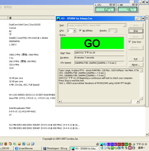Switch to the PhotoImpact taskbar button
Screen dimensions: 149x151
(x=56, y=149)
